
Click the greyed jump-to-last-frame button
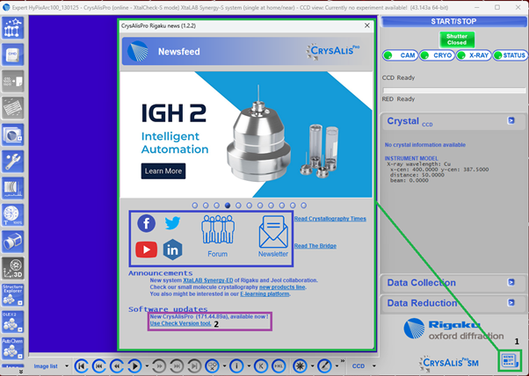(194, 365)
